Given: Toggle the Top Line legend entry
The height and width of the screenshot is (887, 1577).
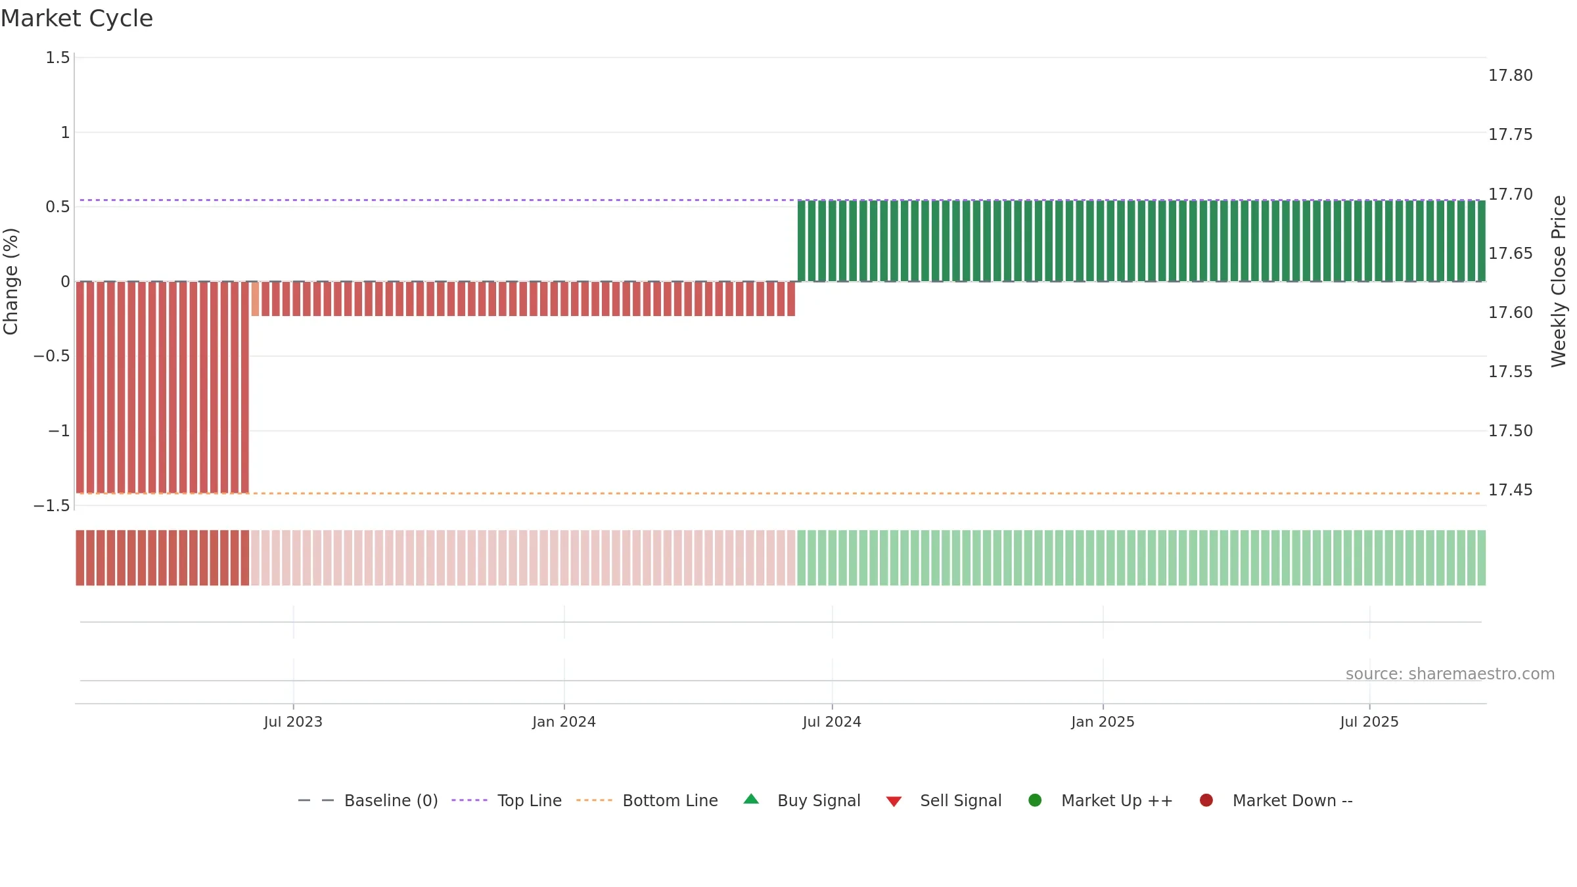Looking at the screenshot, I should click(507, 800).
